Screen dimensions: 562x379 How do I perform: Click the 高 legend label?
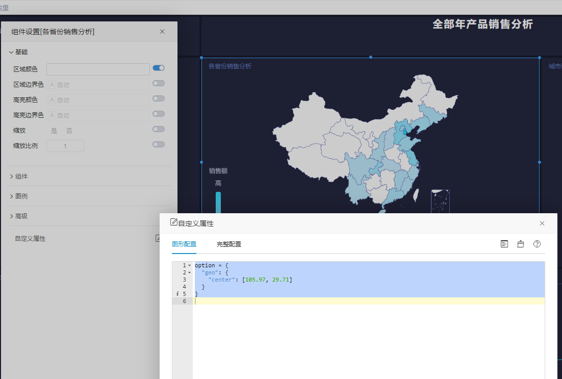click(x=218, y=184)
